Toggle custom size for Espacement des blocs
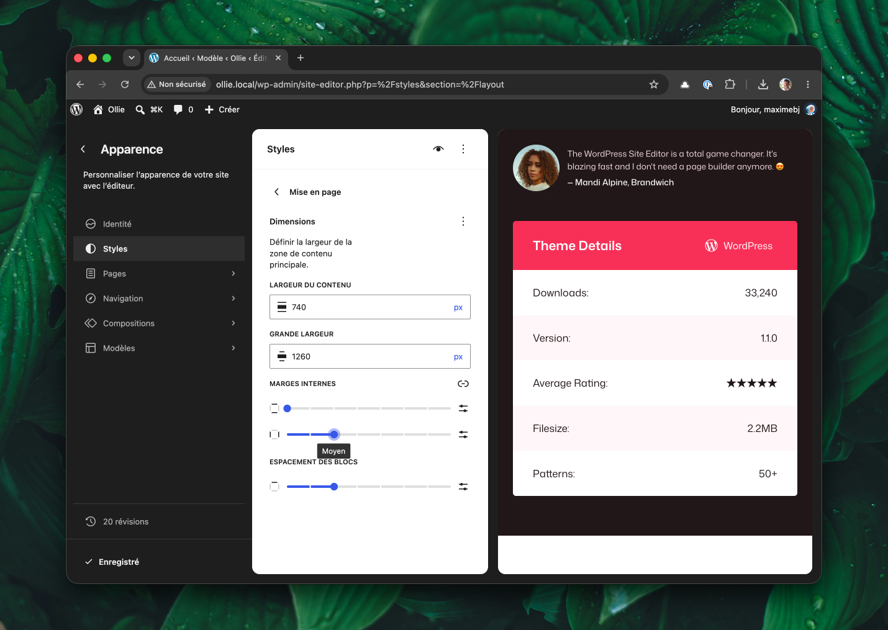This screenshot has height=630, width=888. pyautogui.click(x=463, y=487)
